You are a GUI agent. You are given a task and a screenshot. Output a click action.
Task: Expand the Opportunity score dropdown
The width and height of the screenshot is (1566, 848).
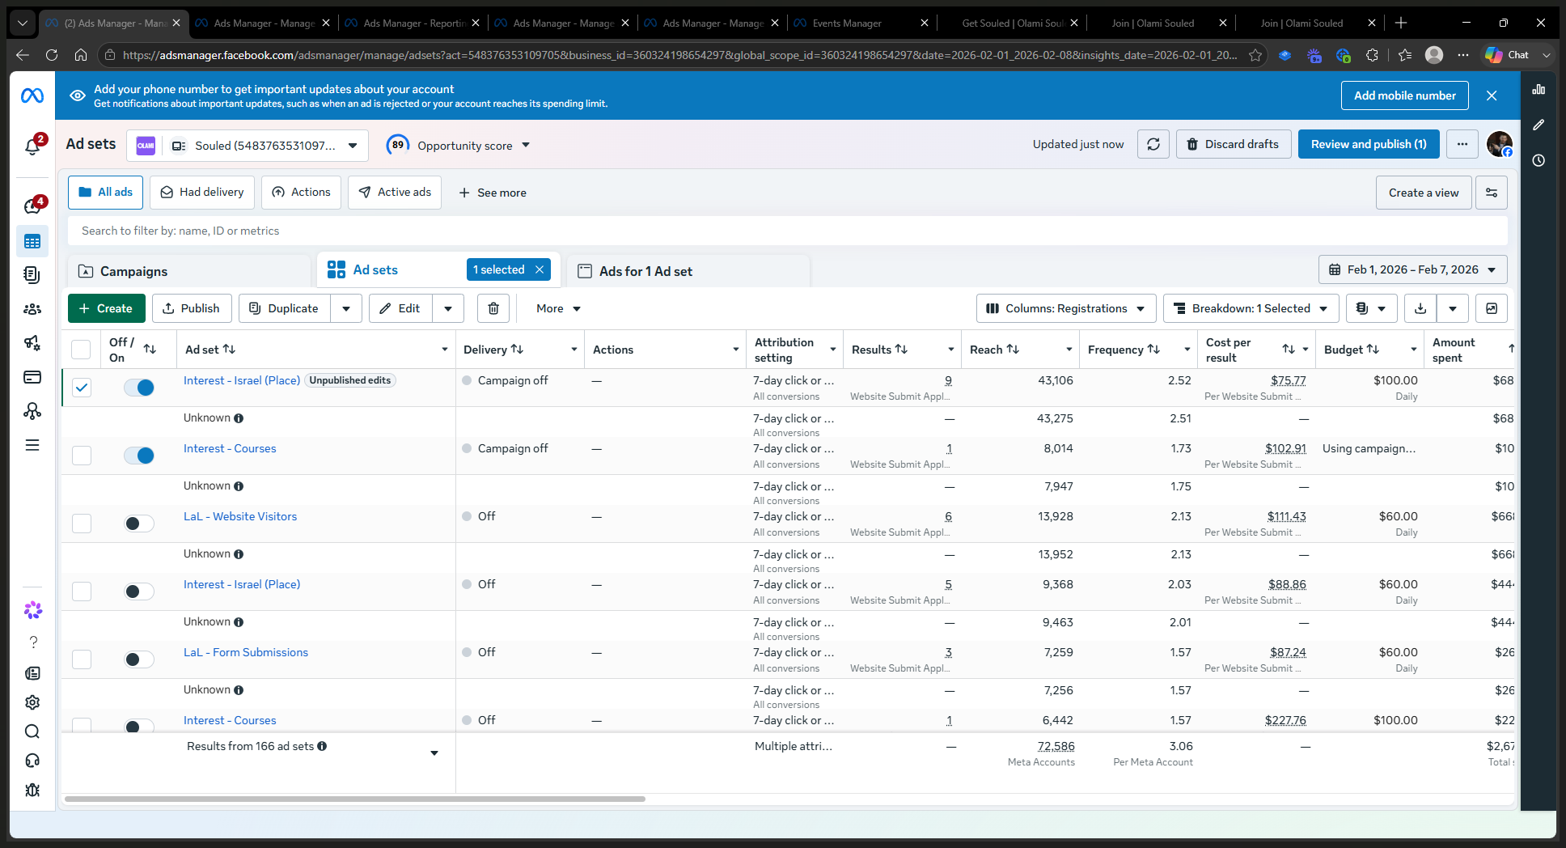point(459,146)
